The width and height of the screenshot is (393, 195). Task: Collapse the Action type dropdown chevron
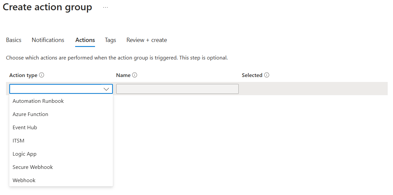pyautogui.click(x=106, y=89)
